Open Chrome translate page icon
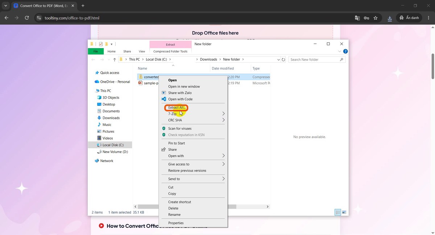435x235 pixels. [x=357, y=18]
